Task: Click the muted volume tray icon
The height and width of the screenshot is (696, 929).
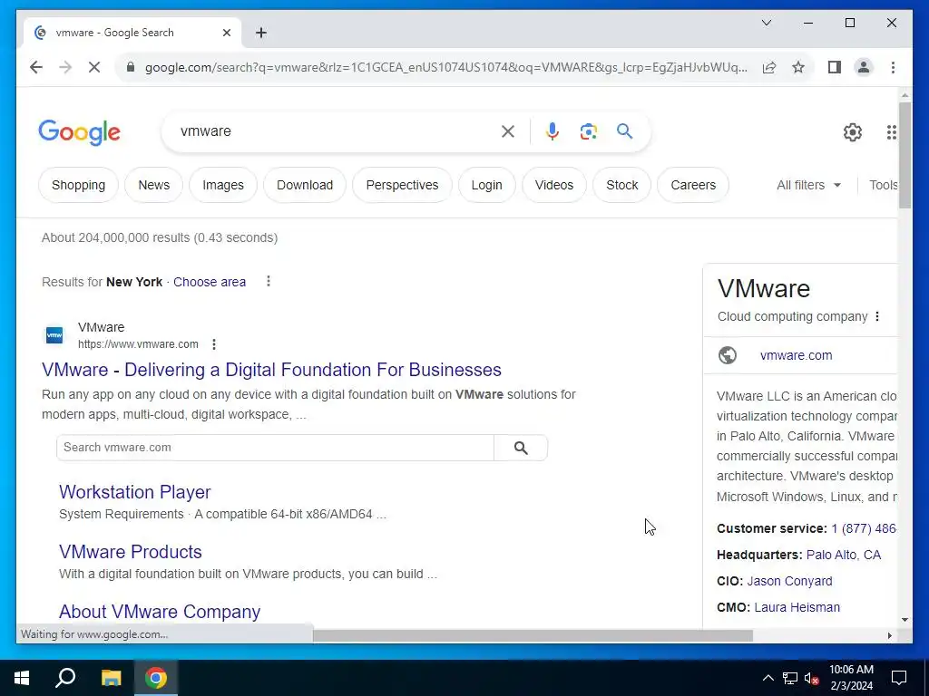Action: click(812, 678)
